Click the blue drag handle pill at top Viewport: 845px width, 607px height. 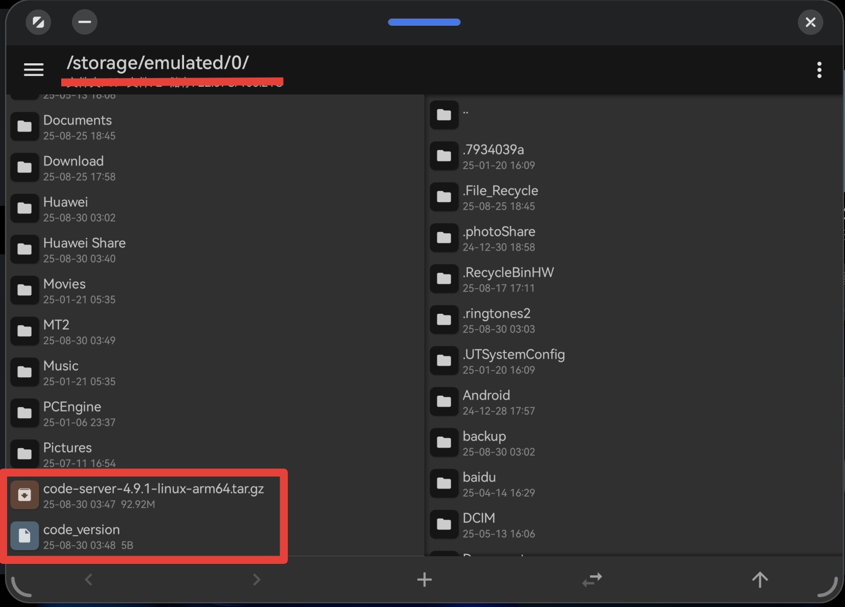click(424, 22)
